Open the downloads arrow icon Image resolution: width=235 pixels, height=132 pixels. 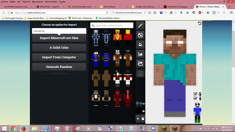[x=181, y=13]
